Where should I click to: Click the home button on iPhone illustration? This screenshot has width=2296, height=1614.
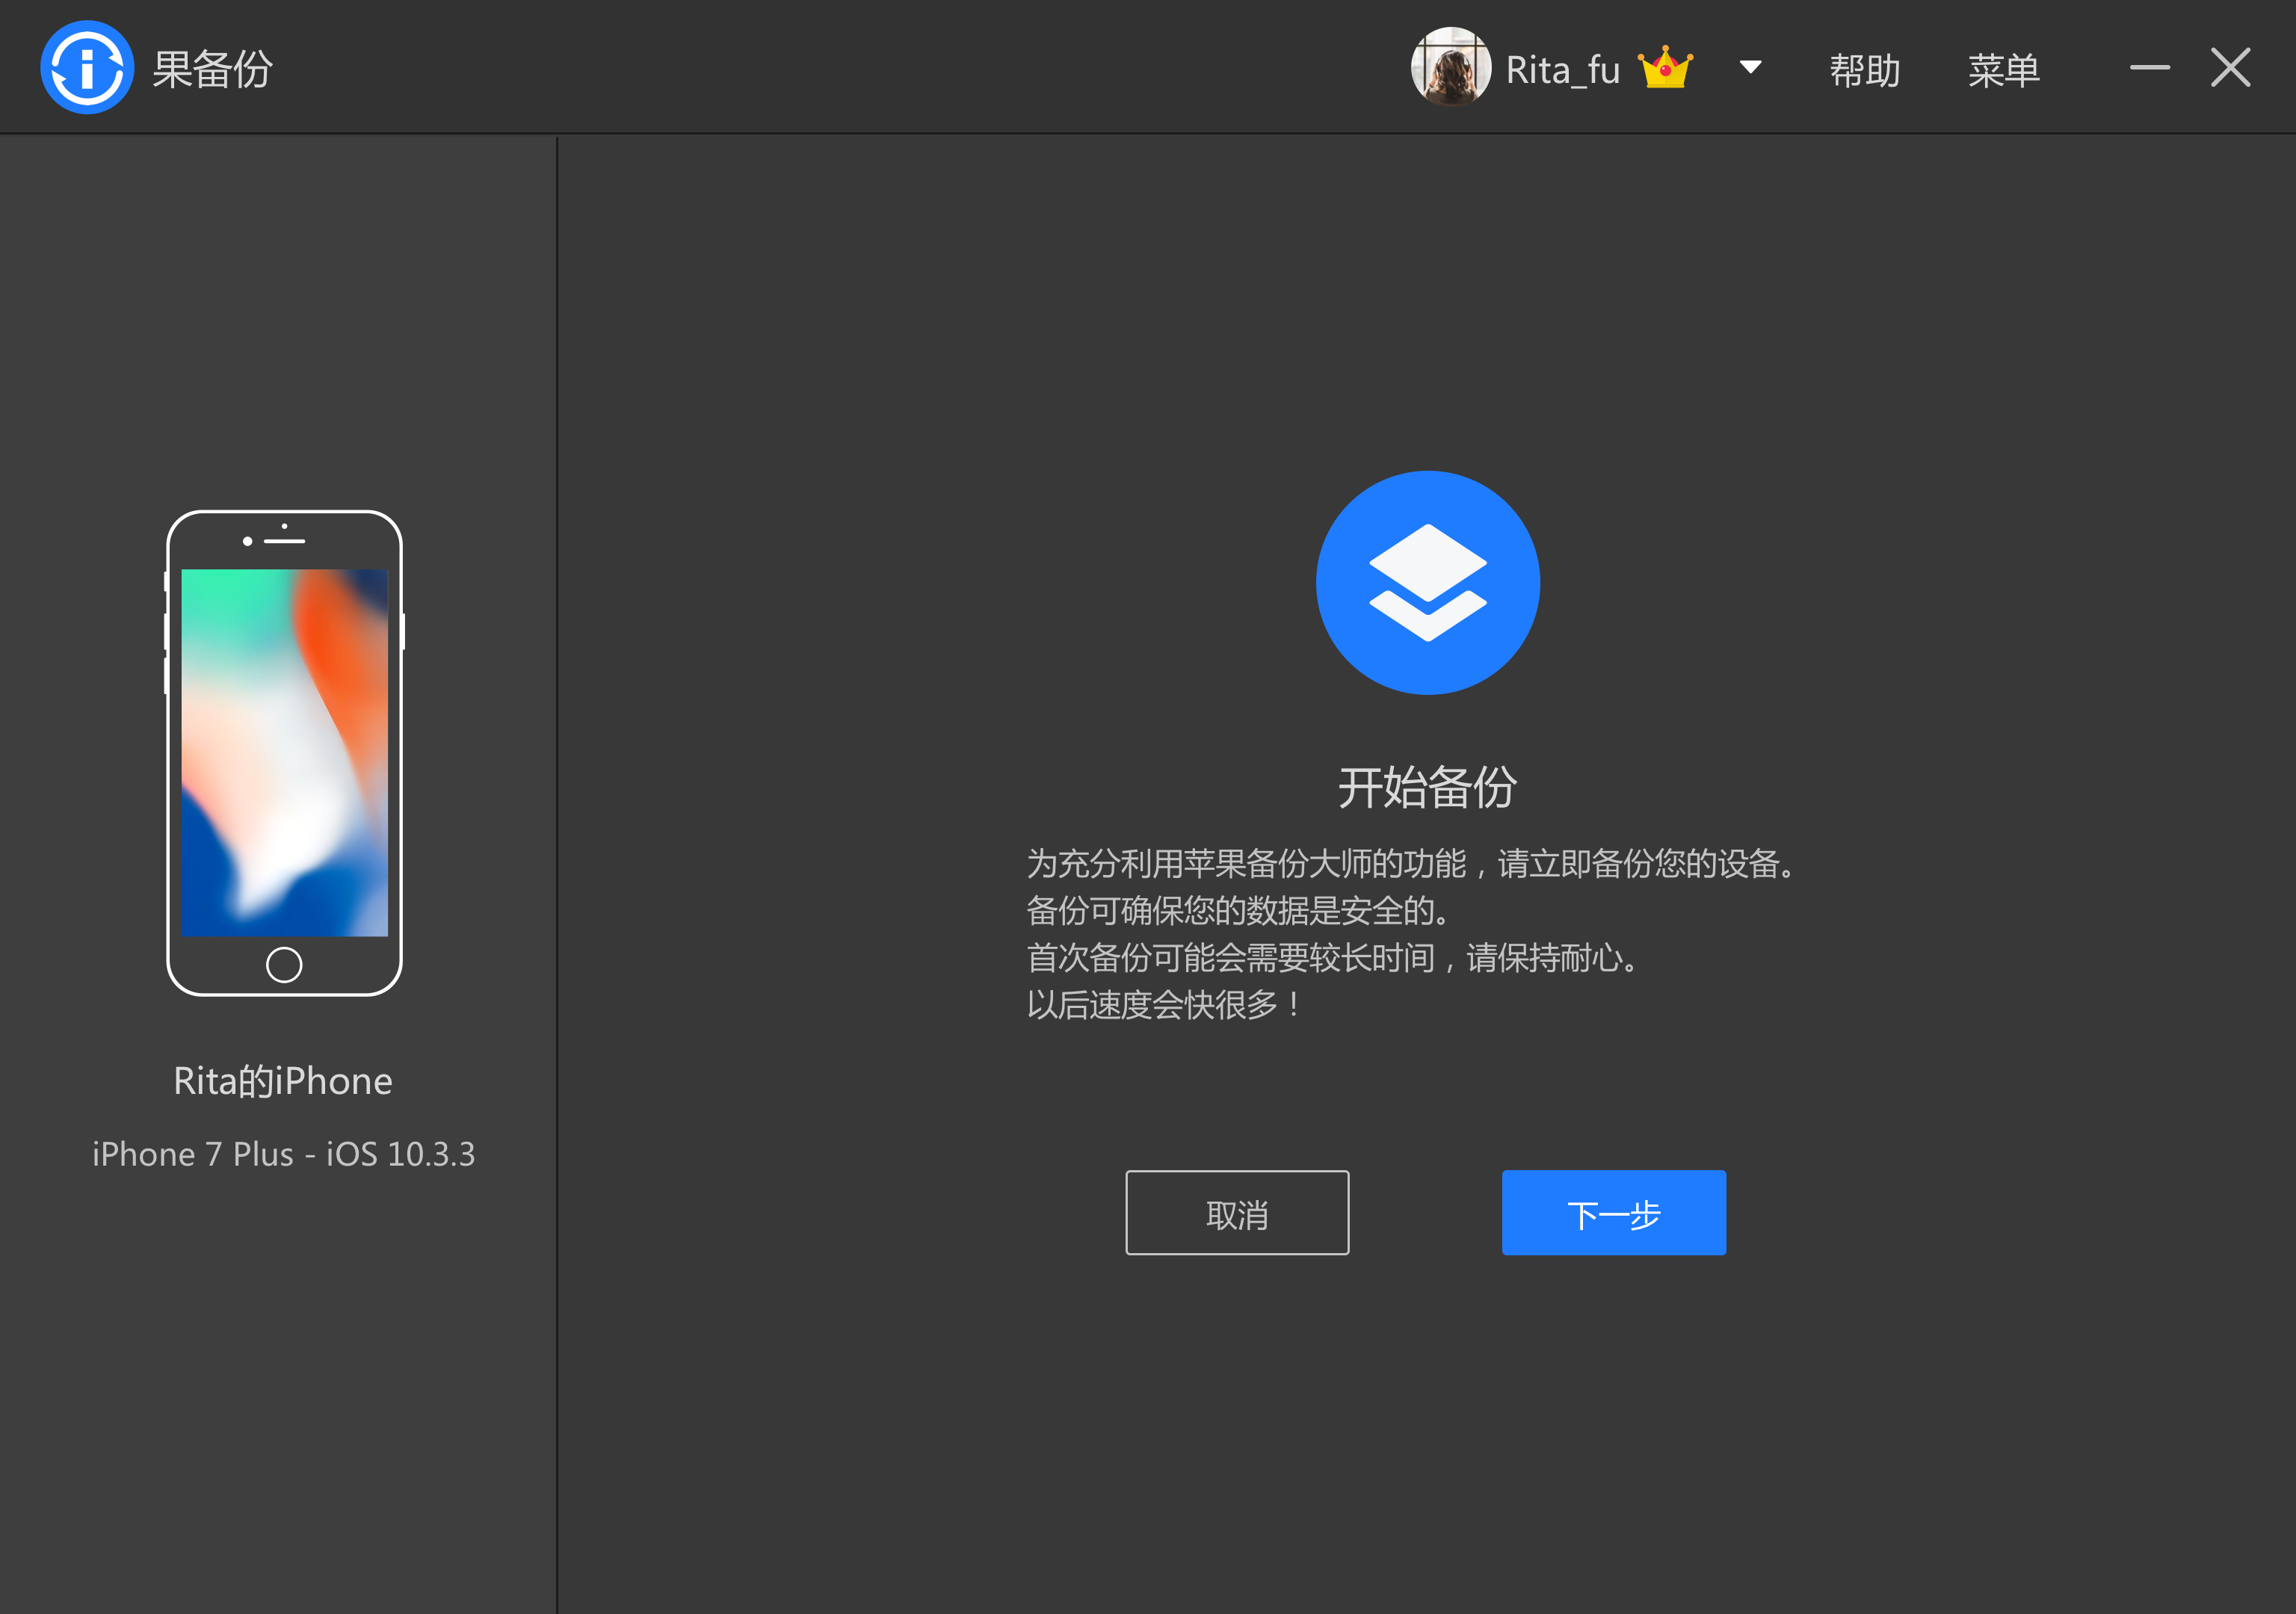284,965
